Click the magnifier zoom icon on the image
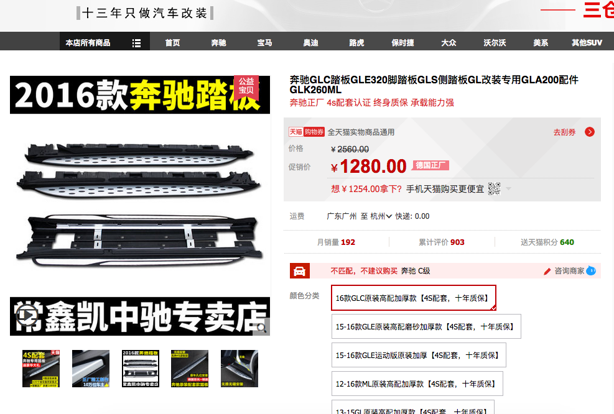The width and height of the screenshot is (614, 414). pyautogui.click(x=261, y=328)
